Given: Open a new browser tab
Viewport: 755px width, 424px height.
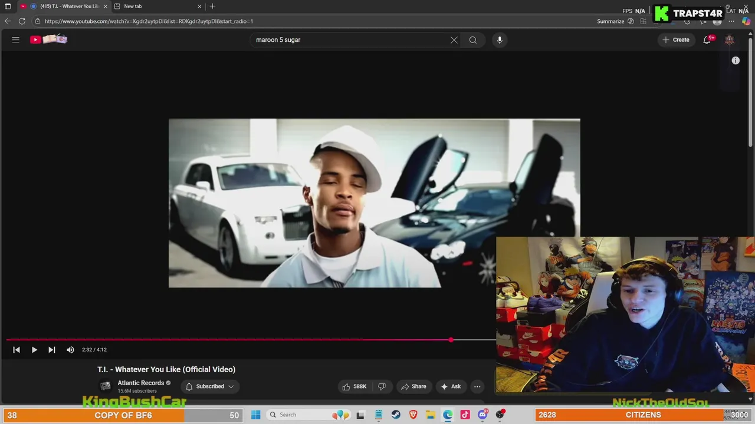Looking at the screenshot, I should (x=212, y=6).
